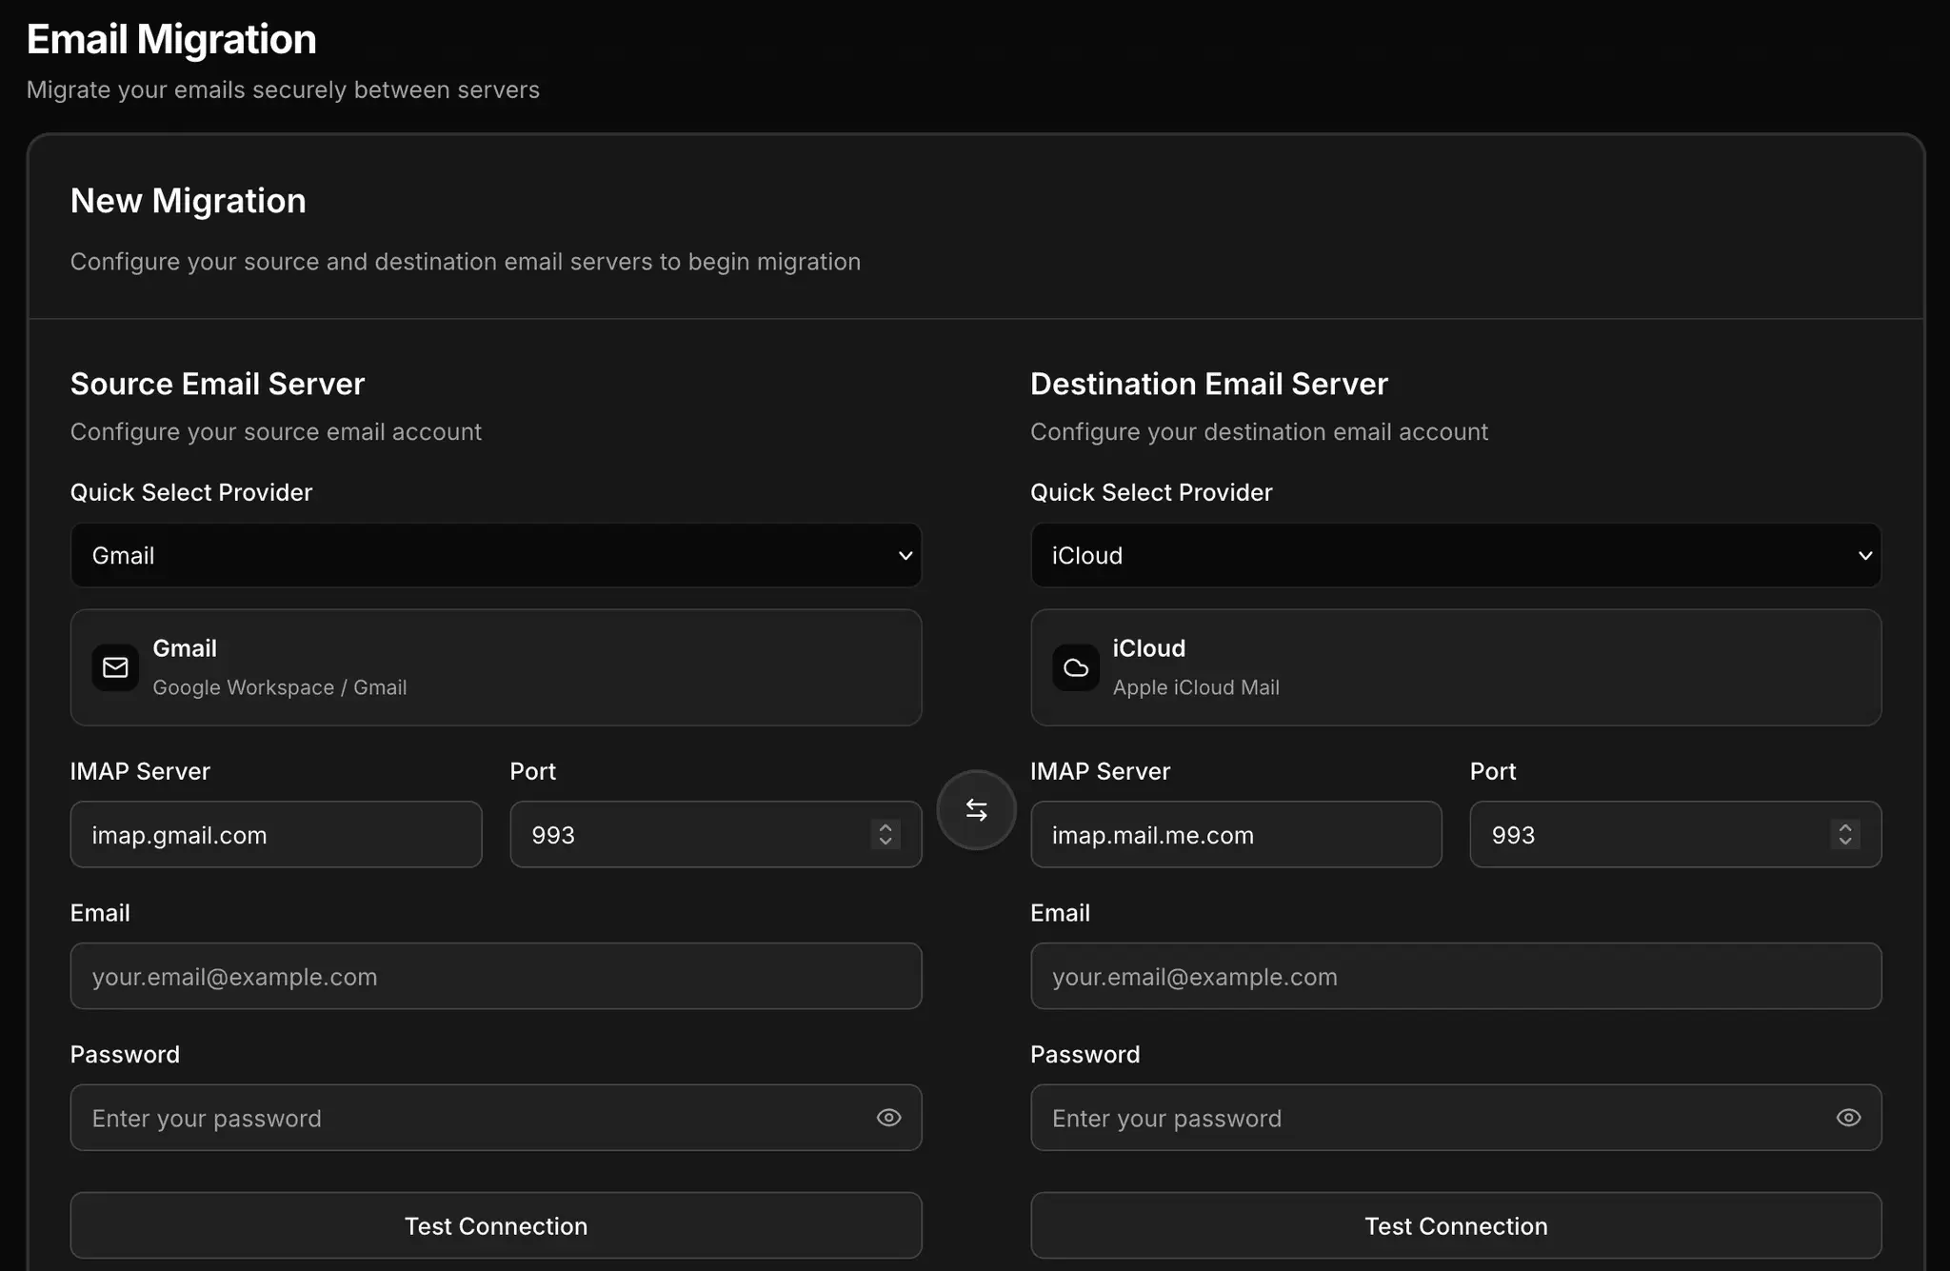Viewport: 1950px width, 1271px height.
Task: Select the Gmail provider info card
Action: tap(496, 667)
